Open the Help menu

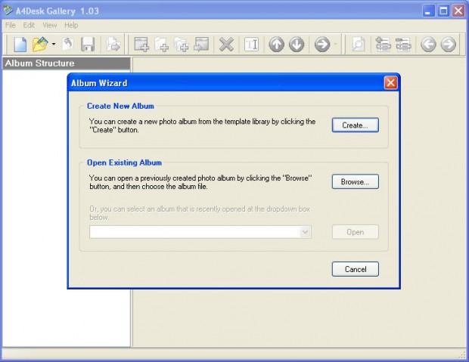(x=71, y=25)
